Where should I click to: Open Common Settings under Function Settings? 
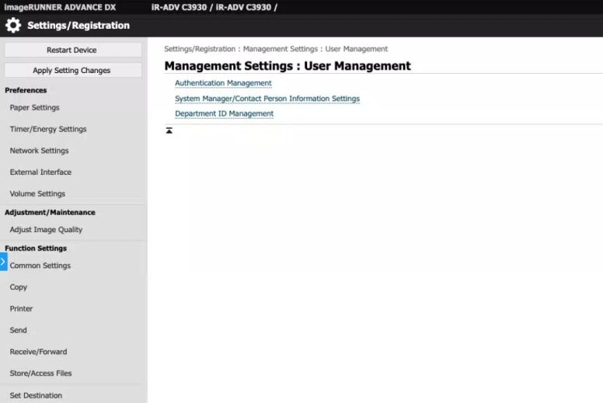pos(40,266)
